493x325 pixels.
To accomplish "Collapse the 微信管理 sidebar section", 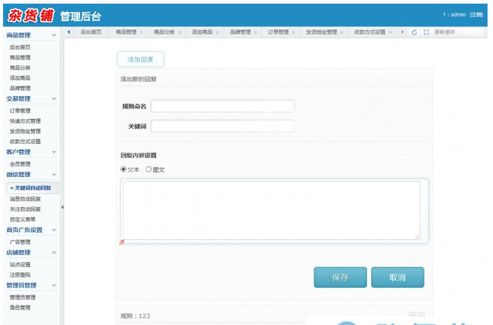I will [54, 175].
